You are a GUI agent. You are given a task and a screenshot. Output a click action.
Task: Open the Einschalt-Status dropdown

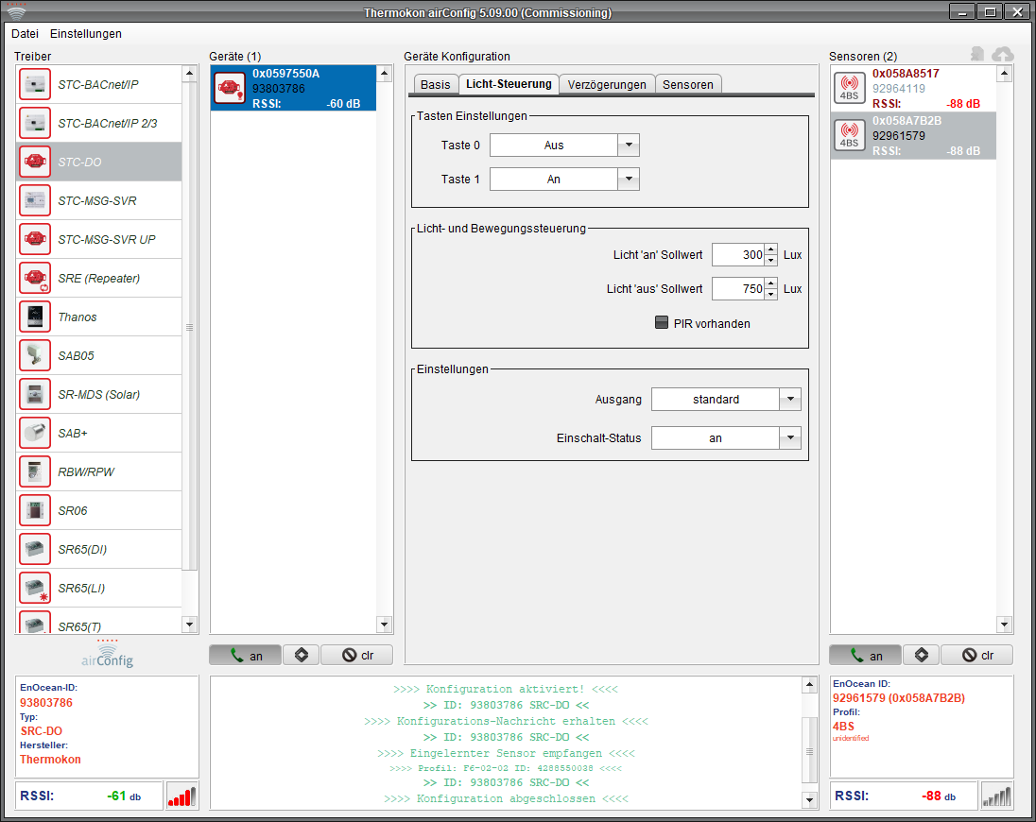click(x=789, y=437)
